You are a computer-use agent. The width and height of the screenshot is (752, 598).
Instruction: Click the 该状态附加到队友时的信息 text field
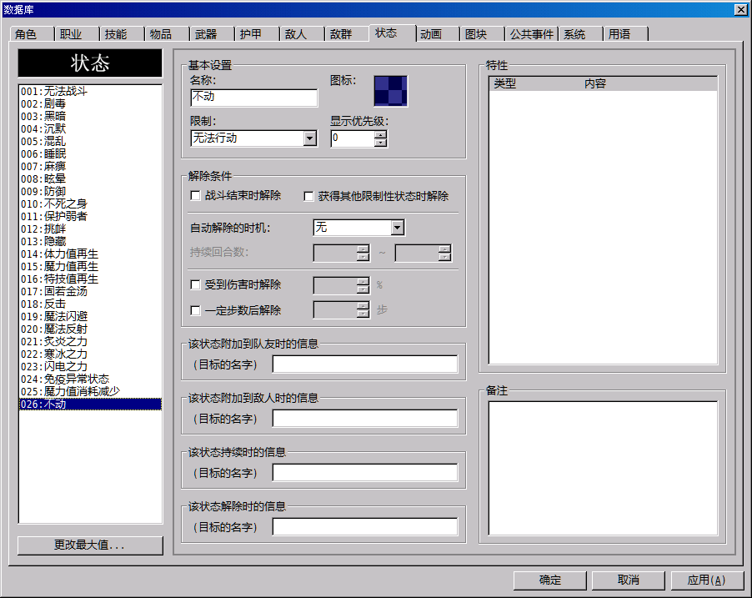365,364
